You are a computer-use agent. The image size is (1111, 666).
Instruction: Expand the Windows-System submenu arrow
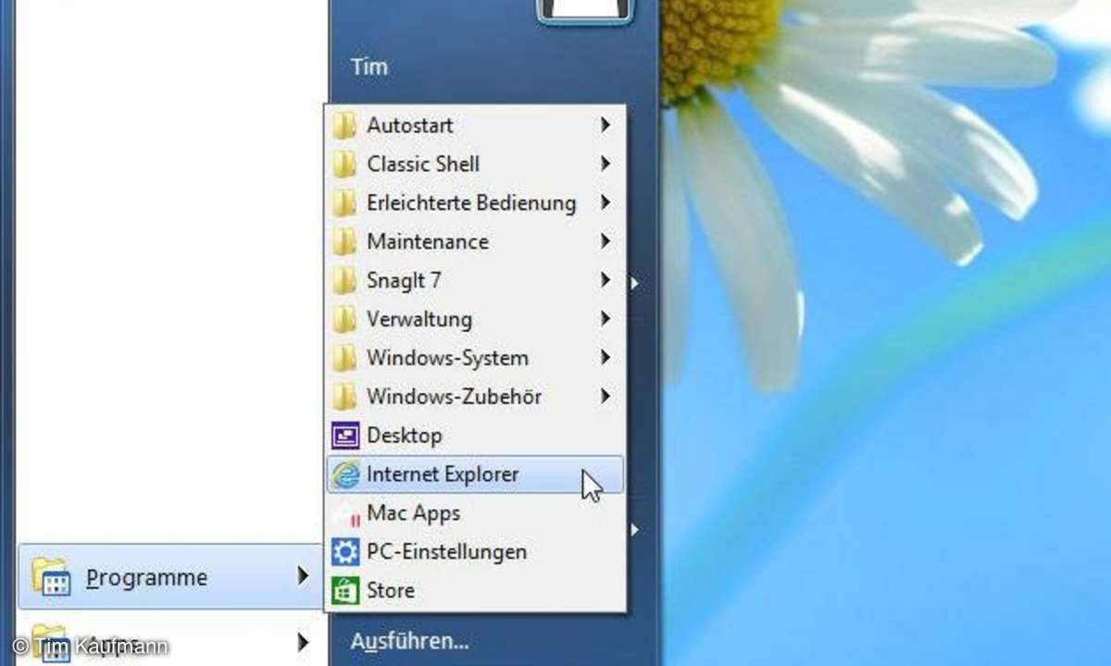[x=605, y=358]
